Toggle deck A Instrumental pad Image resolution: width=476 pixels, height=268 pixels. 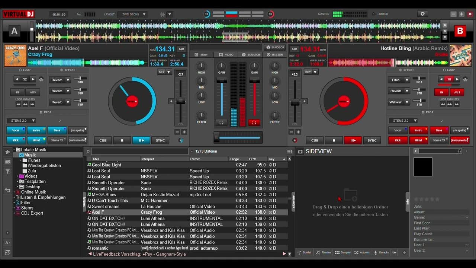pyautogui.click(x=77, y=140)
